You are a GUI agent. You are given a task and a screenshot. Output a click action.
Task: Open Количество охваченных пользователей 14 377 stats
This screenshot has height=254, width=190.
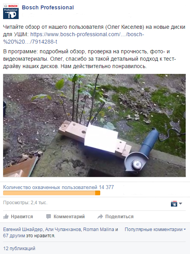tap(58, 187)
